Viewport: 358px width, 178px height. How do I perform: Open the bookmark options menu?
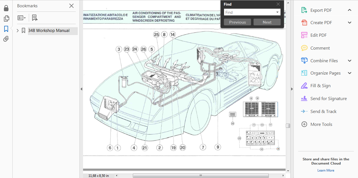(22, 18)
